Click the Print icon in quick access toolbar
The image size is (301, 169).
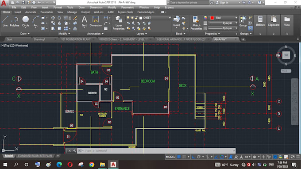[x=34, y=3]
